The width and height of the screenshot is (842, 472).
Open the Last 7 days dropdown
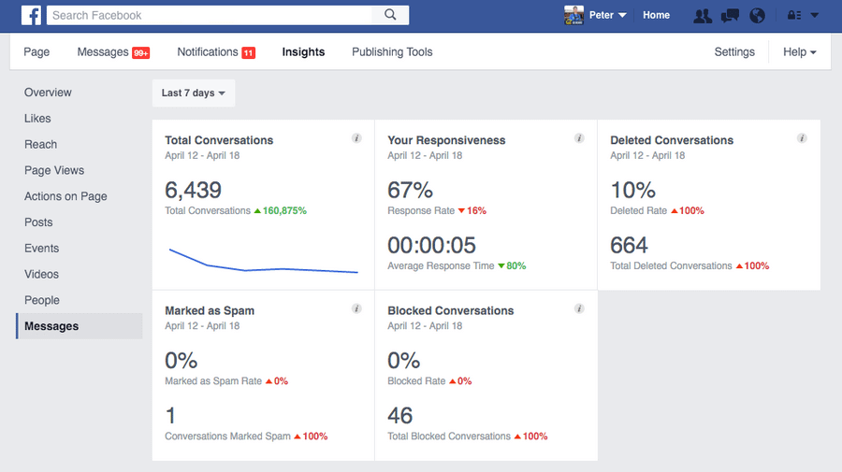coord(194,93)
